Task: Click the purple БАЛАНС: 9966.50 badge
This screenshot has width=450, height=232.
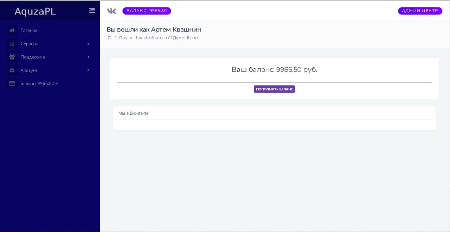Action: tap(147, 11)
